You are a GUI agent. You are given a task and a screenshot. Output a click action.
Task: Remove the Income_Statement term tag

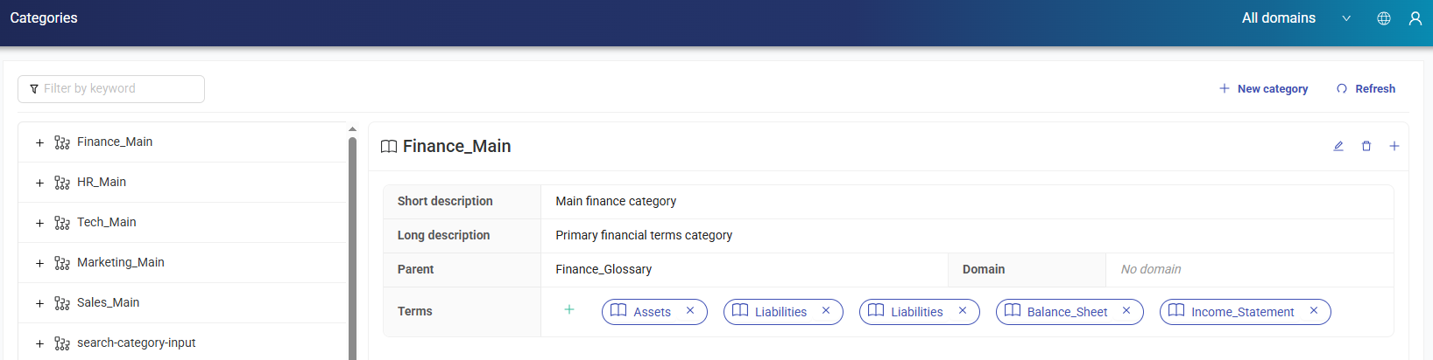pyautogui.click(x=1314, y=311)
